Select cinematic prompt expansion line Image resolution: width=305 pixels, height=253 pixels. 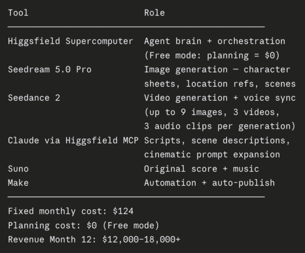pyautogui.click(x=212, y=155)
